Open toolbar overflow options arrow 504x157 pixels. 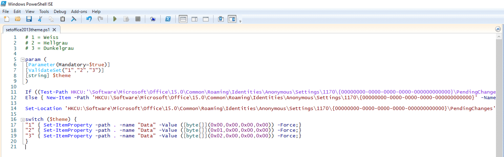240,21
